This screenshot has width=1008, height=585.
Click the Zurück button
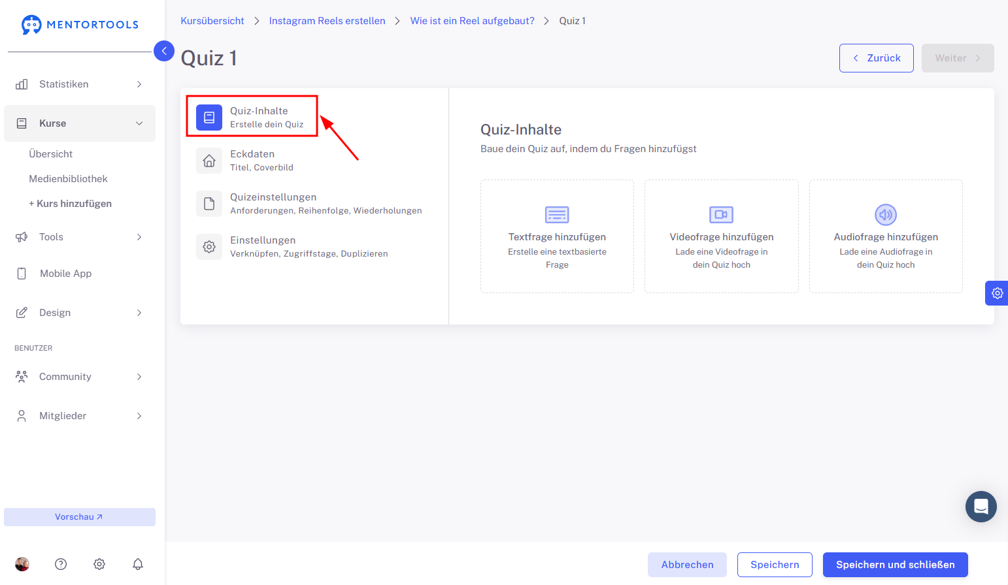877,58
